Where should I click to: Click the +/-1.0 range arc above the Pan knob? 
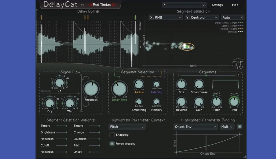(x=234, y=96)
